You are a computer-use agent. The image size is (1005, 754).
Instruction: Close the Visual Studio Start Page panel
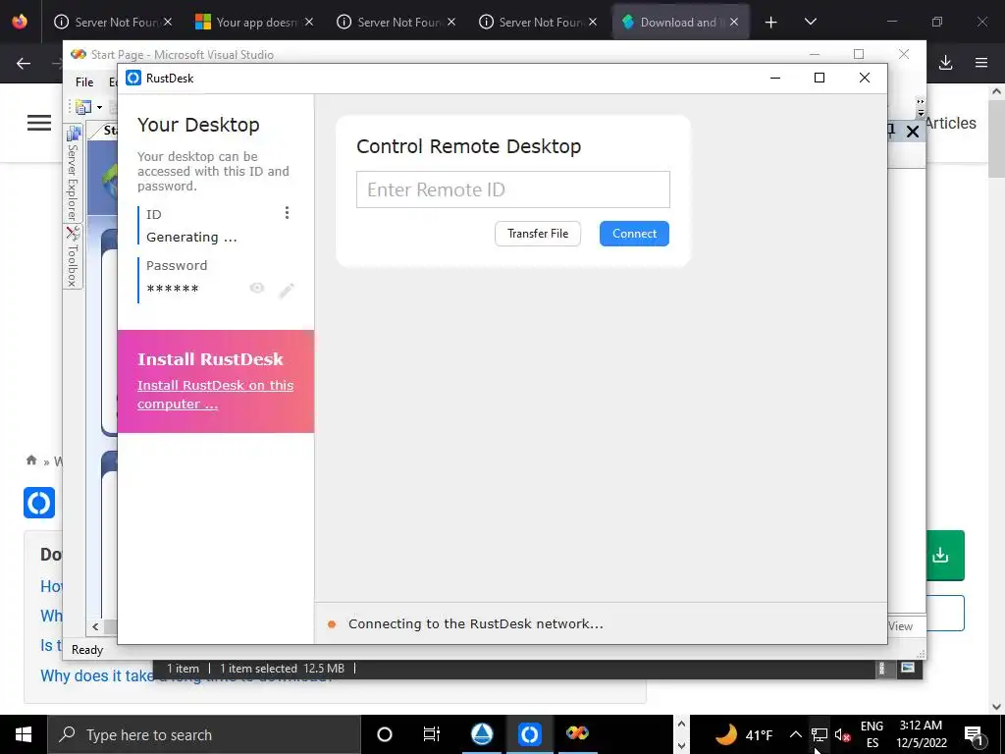(x=913, y=132)
